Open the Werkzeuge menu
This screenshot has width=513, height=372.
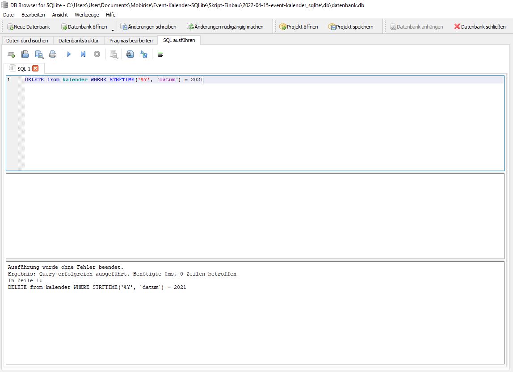coord(87,15)
